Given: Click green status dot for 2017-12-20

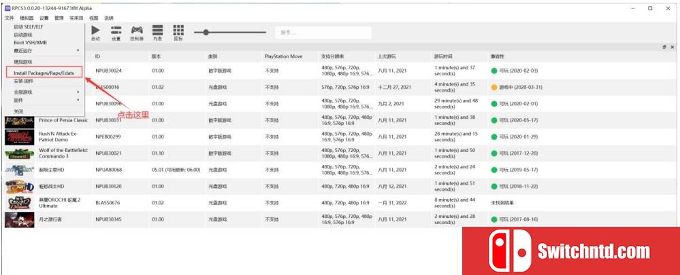Looking at the screenshot, I should [x=494, y=153].
